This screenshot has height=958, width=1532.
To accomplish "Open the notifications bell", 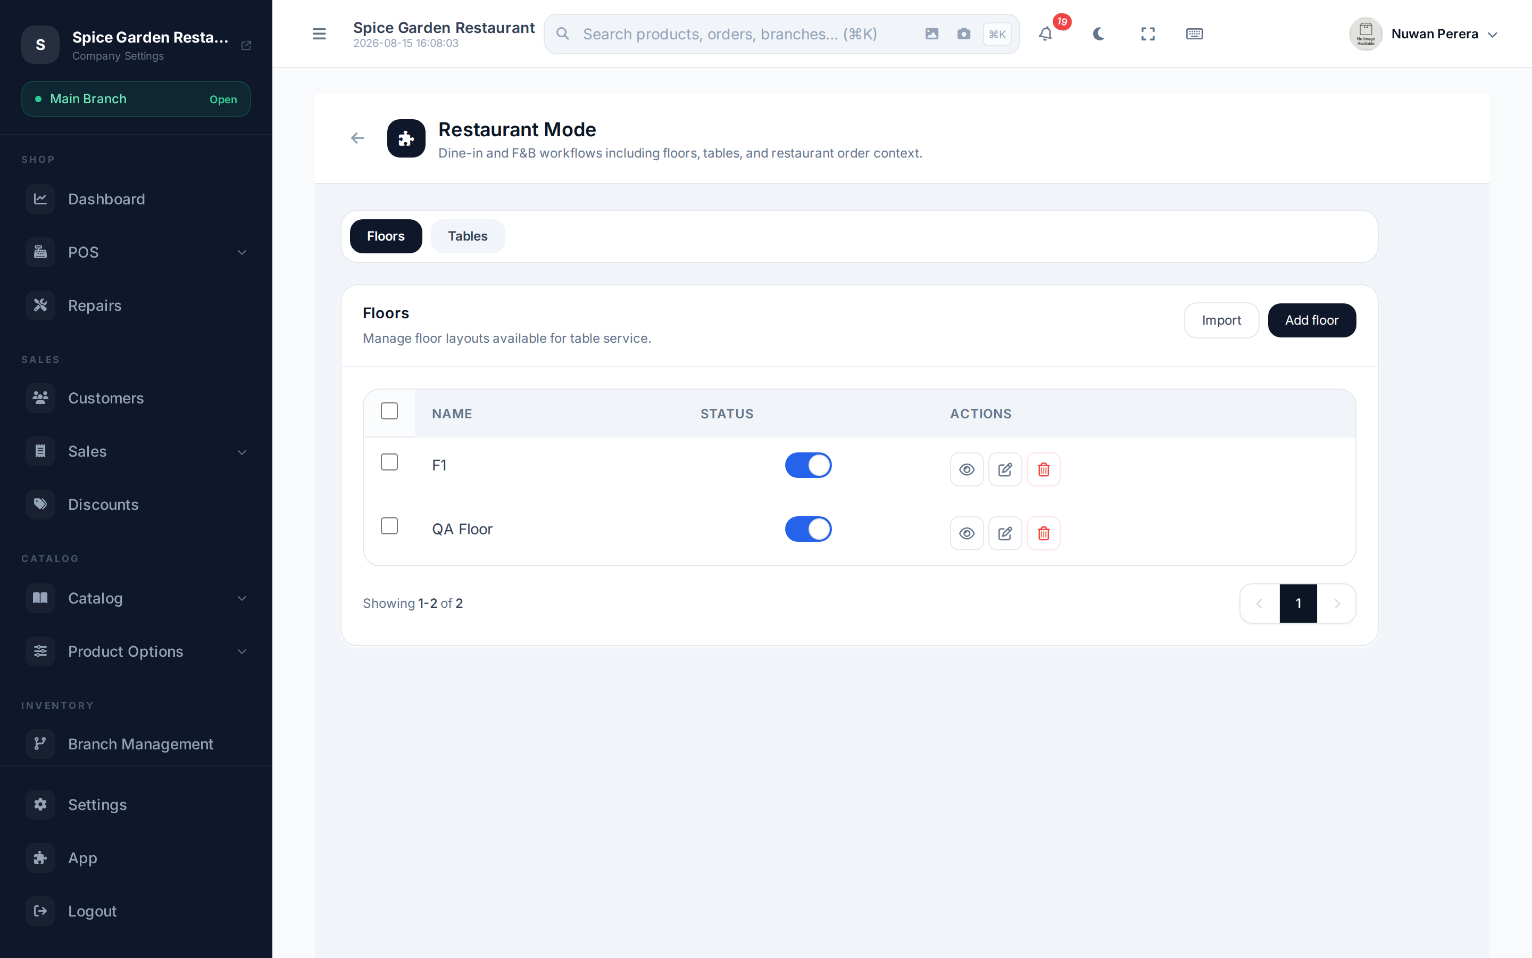I will click(1045, 34).
